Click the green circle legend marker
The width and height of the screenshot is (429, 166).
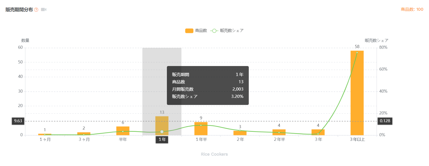(x=214, y=31)
